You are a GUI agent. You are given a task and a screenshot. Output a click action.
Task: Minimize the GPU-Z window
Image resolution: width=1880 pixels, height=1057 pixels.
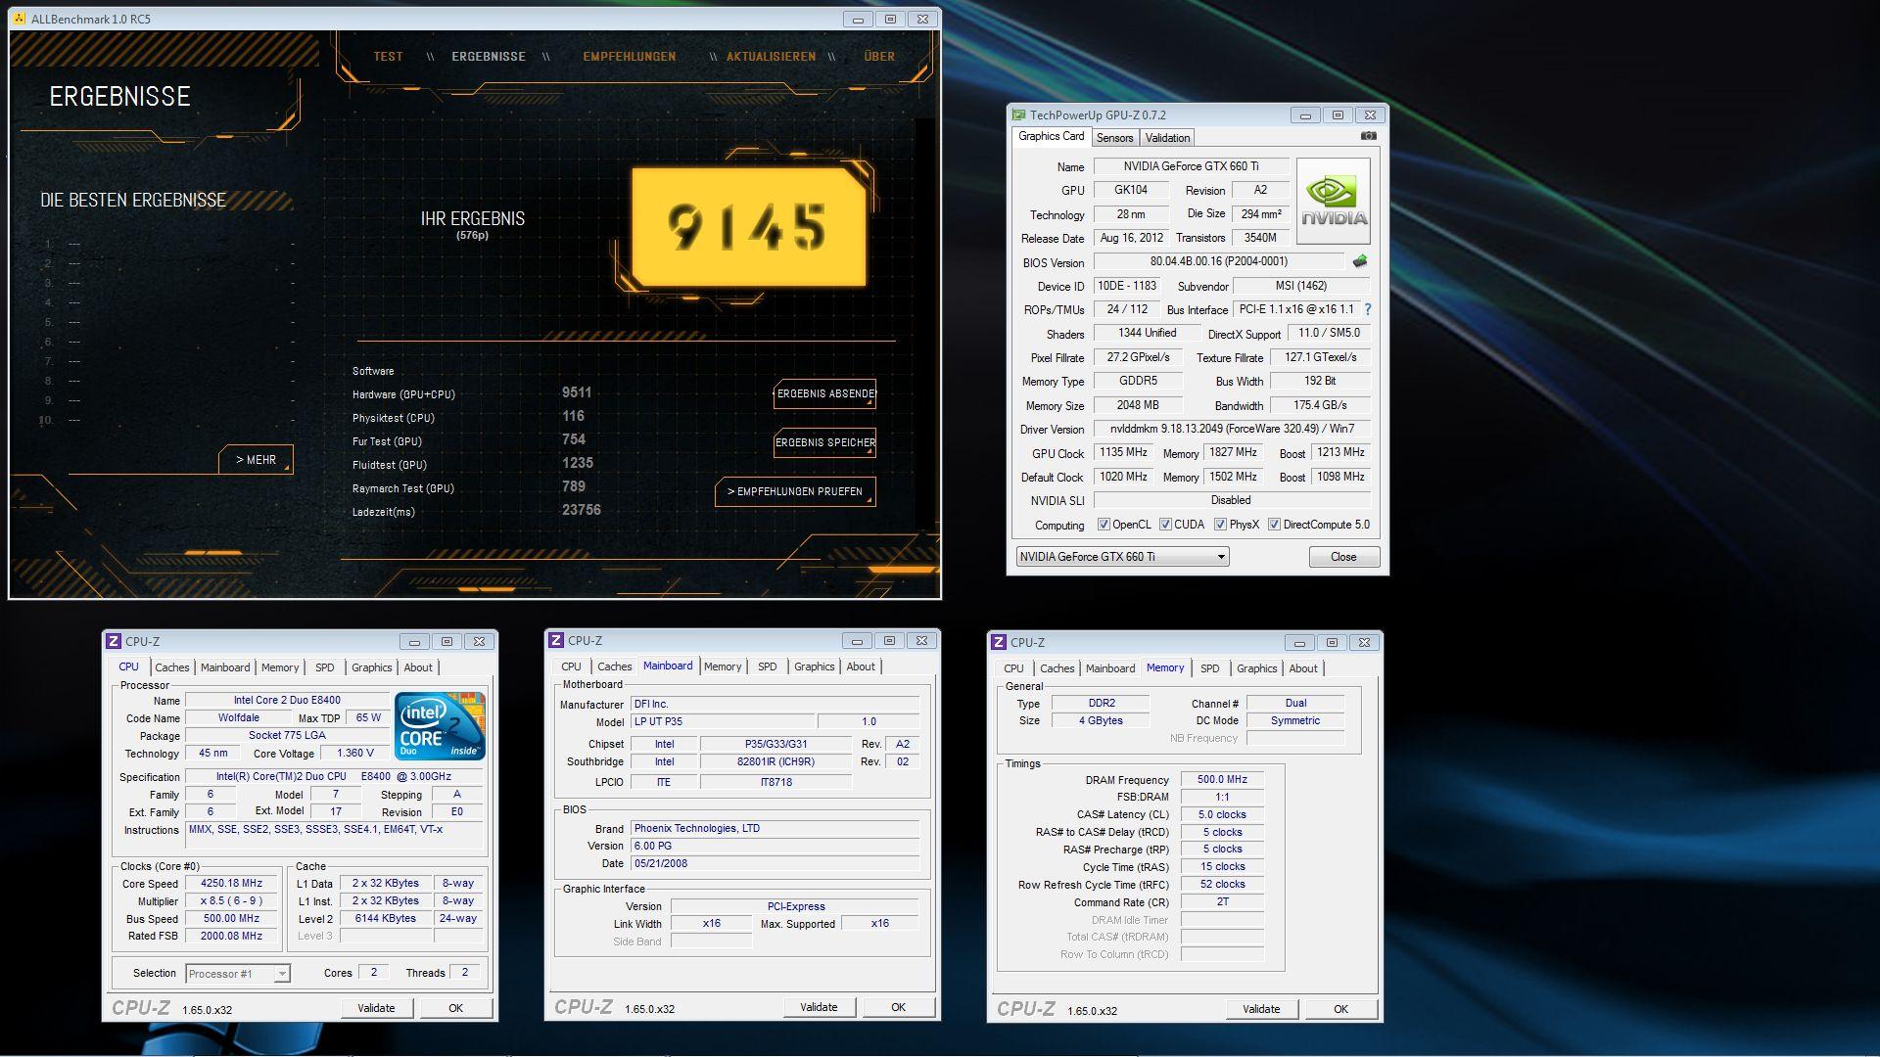pos(1304,115)
